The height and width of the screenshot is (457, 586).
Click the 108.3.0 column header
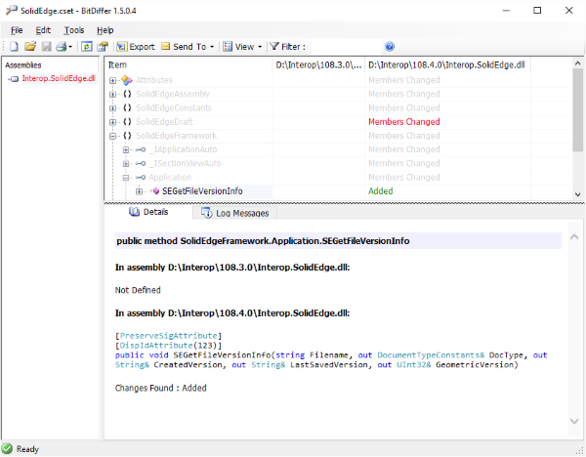point(318,65)
